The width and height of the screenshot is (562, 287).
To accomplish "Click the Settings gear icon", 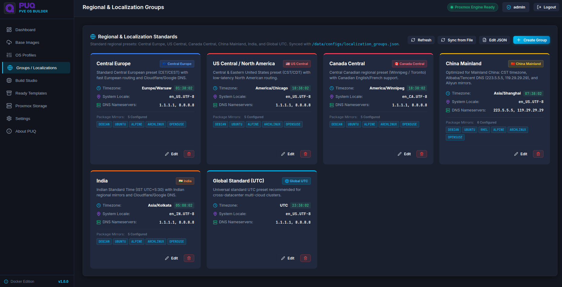I will click(9, 118).
